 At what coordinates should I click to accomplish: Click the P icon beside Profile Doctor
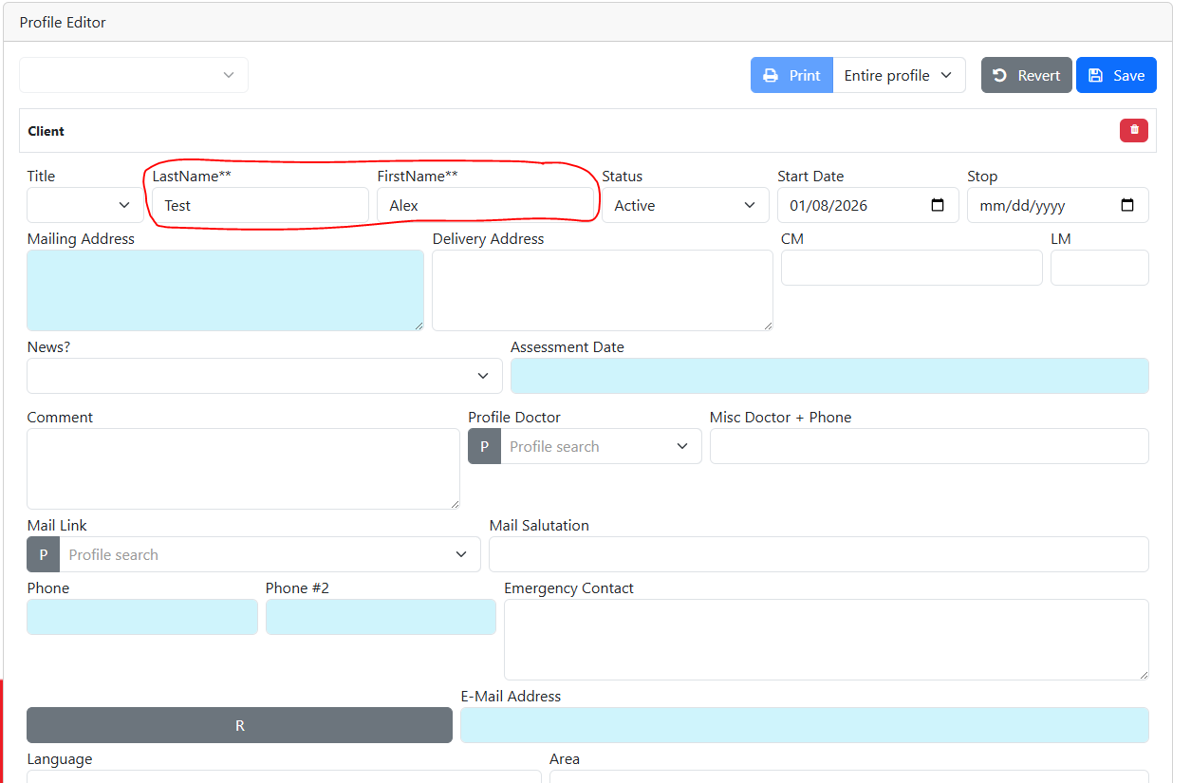click(484, 446)
